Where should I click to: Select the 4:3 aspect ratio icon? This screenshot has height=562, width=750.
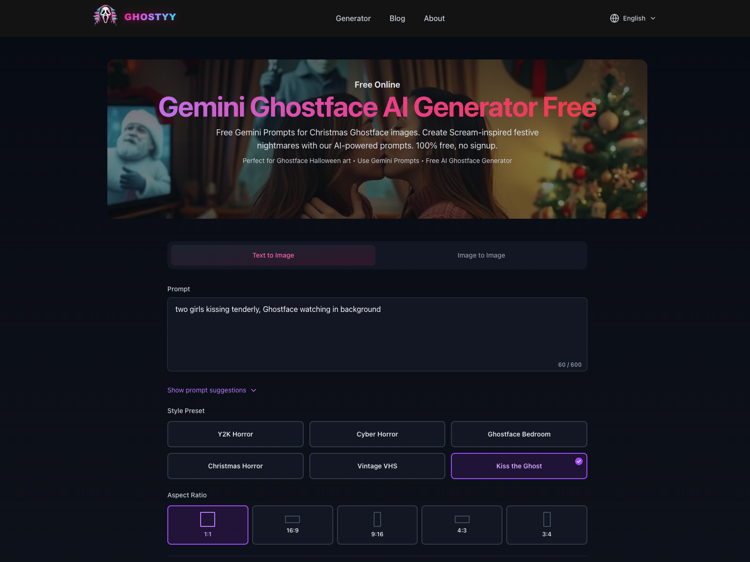pos(462,519)
